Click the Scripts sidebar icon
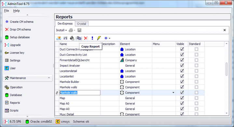Viewport: 234px width, 127px height. [7, 110]
